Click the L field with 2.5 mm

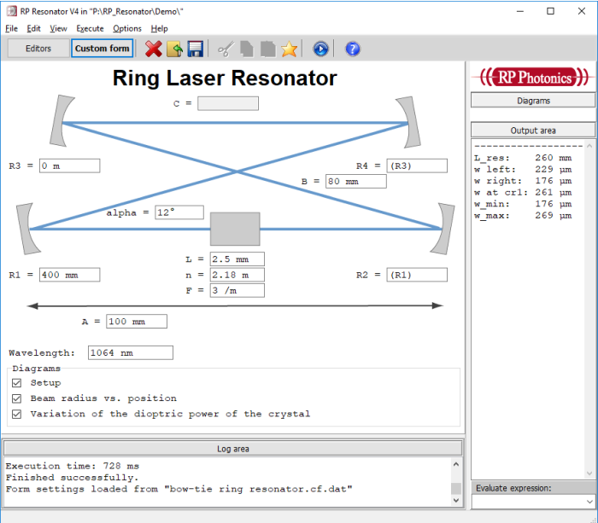237,259
